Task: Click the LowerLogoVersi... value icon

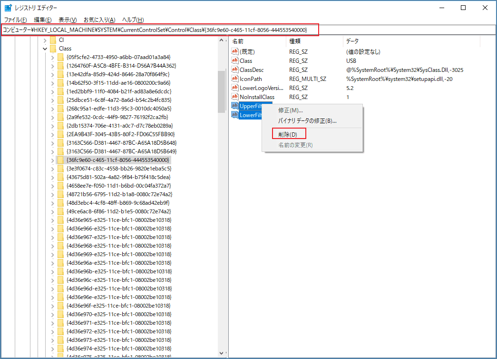Action: [x=235, y=88]
